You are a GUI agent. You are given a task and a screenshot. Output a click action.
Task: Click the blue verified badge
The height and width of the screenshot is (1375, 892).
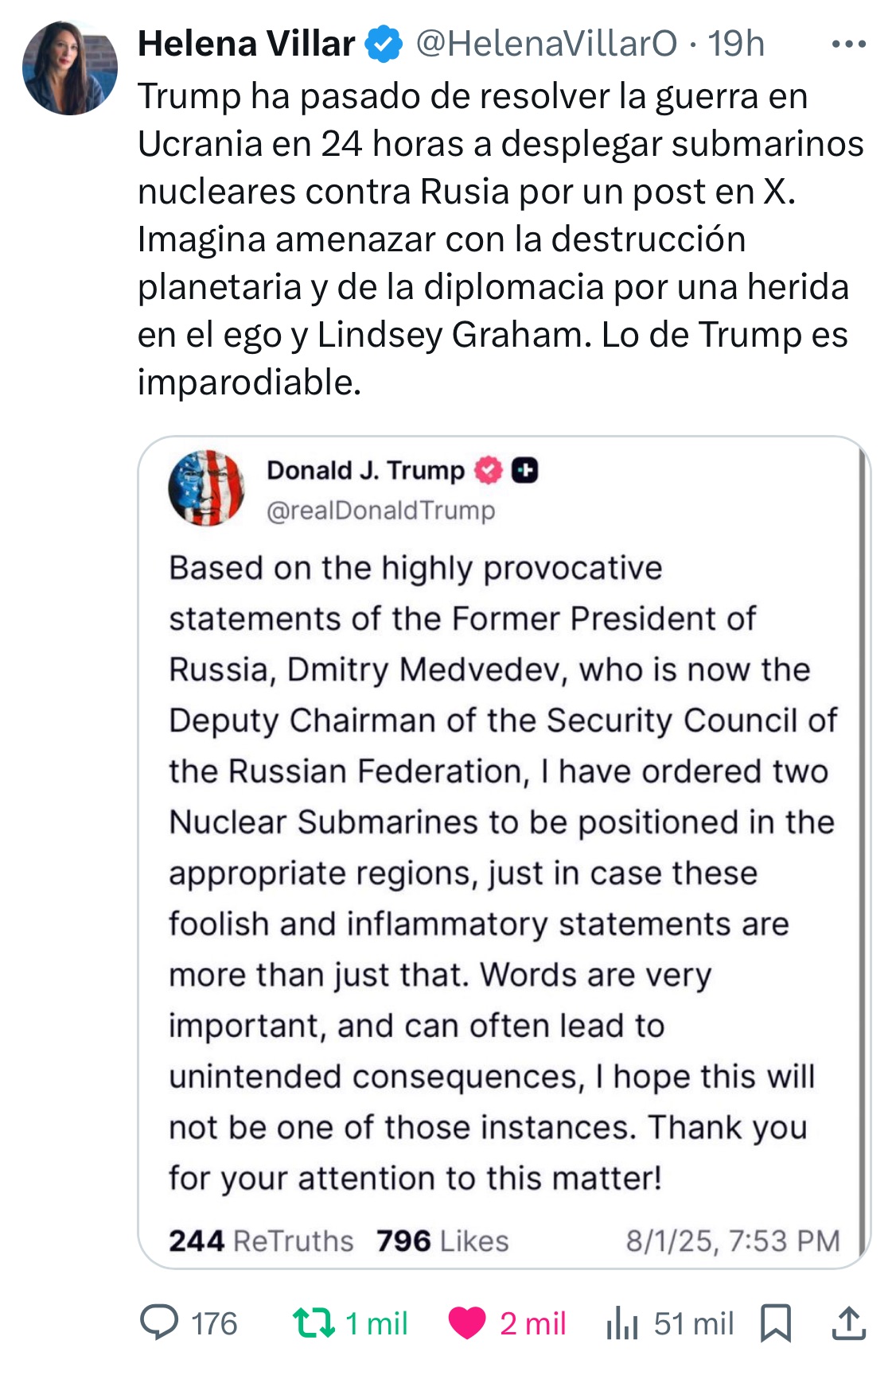pyautogui.click(x=384, y=45)
